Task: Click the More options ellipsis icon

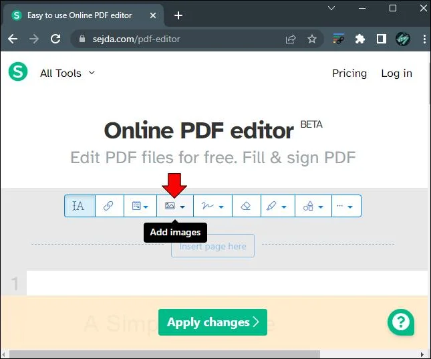Action: (x=339, y=205)
